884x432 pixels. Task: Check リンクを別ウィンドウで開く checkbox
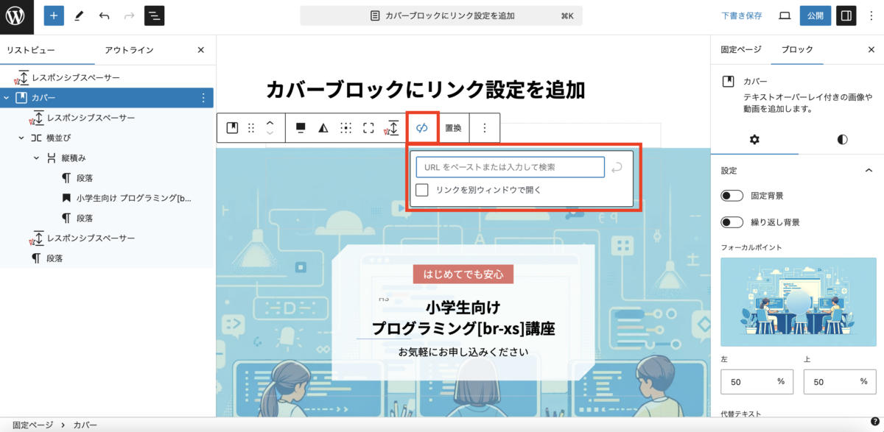tap(421, 190)
